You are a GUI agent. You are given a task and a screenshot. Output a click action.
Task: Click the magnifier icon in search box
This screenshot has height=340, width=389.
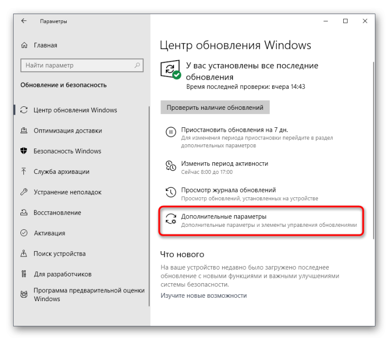(137, 66)
